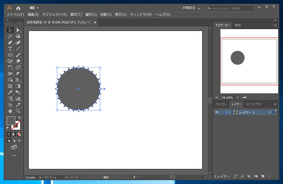The width and height of the screenshot is (283, 184).
Task: Close document tab 名称未設定-2
Action: tap(95, 22)
